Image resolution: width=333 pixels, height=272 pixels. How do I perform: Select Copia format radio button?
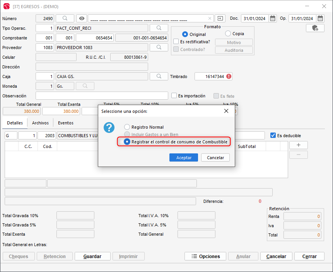click(228, 34)
